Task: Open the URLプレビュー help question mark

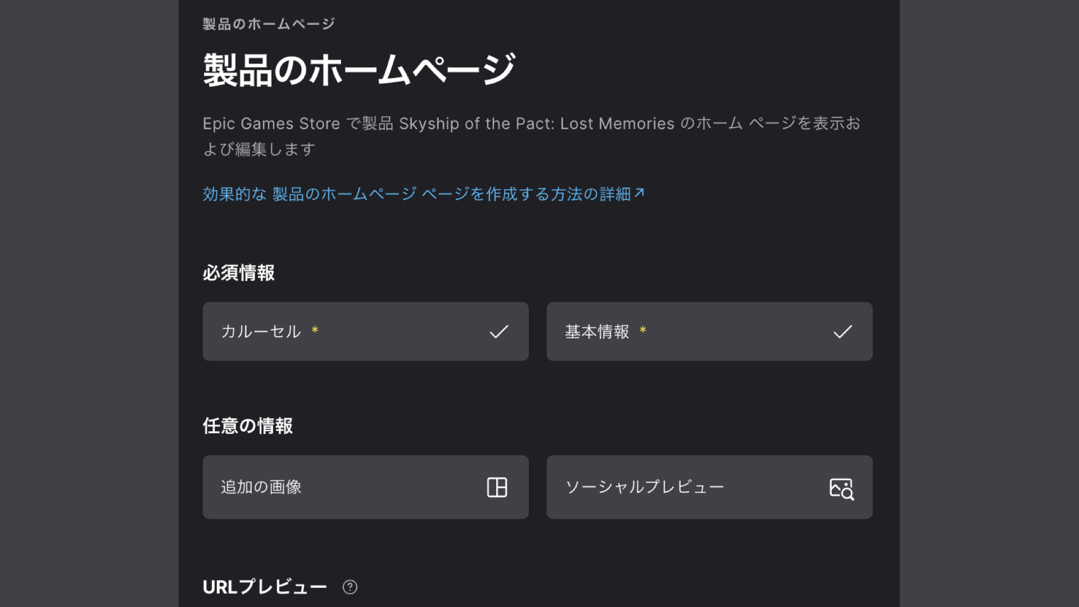Action: [x=350, y=587]
